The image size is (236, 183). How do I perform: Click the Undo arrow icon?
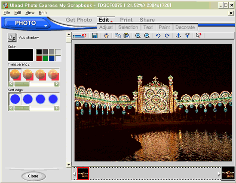158,36
